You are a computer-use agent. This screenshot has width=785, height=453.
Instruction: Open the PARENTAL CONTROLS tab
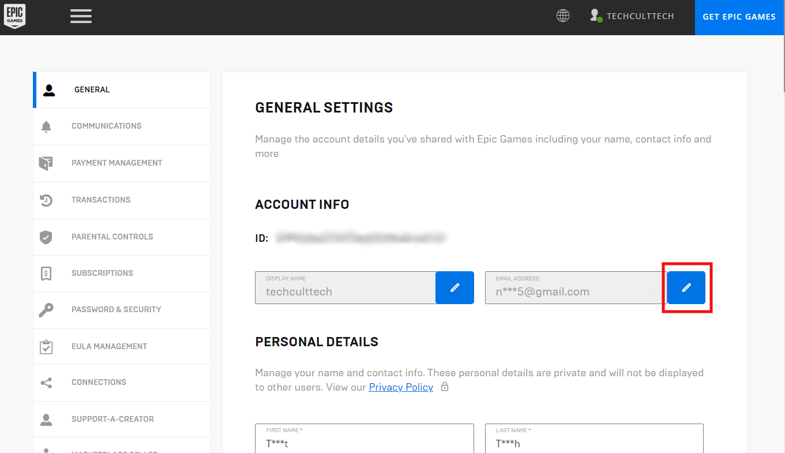pos(122,237)
